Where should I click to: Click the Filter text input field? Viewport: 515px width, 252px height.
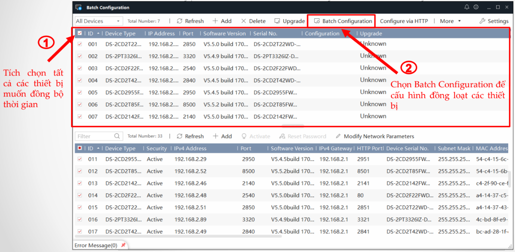click(94, 136)
